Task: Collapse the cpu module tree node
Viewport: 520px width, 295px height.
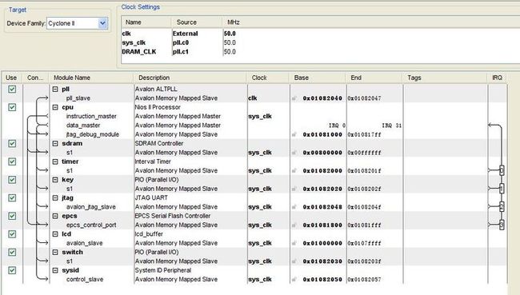Action: 55,107
